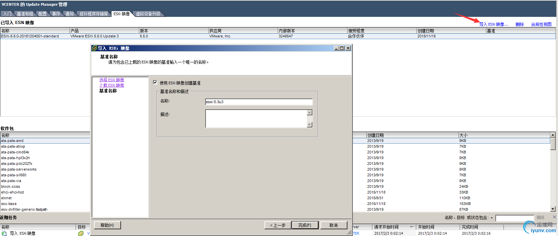Click the 帮助(H) button
This screenshot has width=558, height=236.
tap(107, 225)
